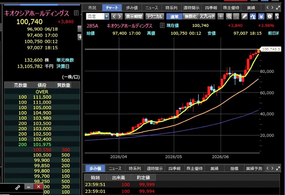The image size is (285, 195).
Task: Toggle the chart line cursor icon
Action: point(253,16)
